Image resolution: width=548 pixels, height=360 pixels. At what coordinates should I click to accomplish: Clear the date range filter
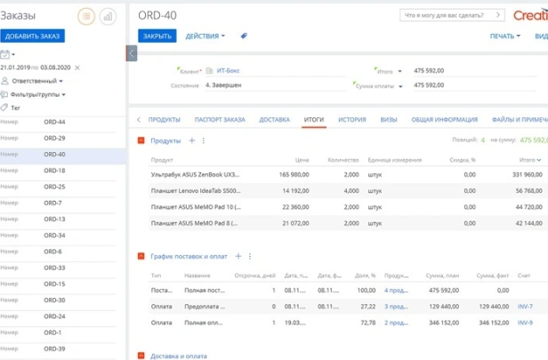point(77,68)
